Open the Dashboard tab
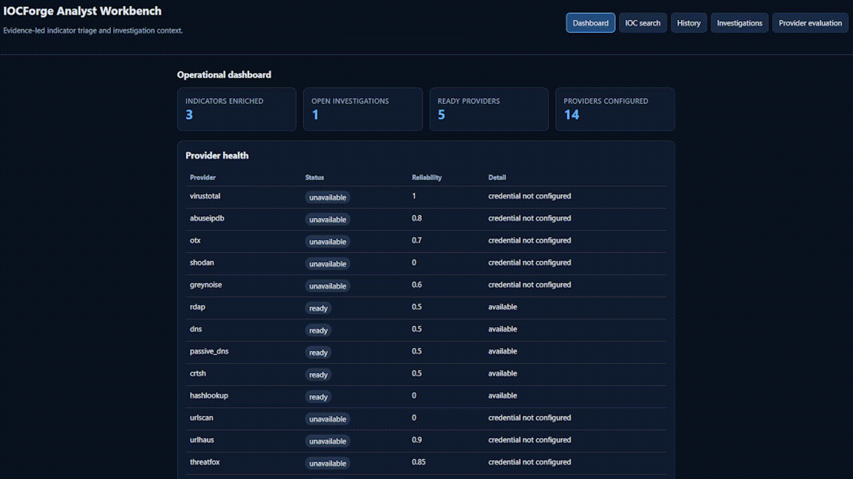This screenshot has width=853, height=479. point(590,23)
